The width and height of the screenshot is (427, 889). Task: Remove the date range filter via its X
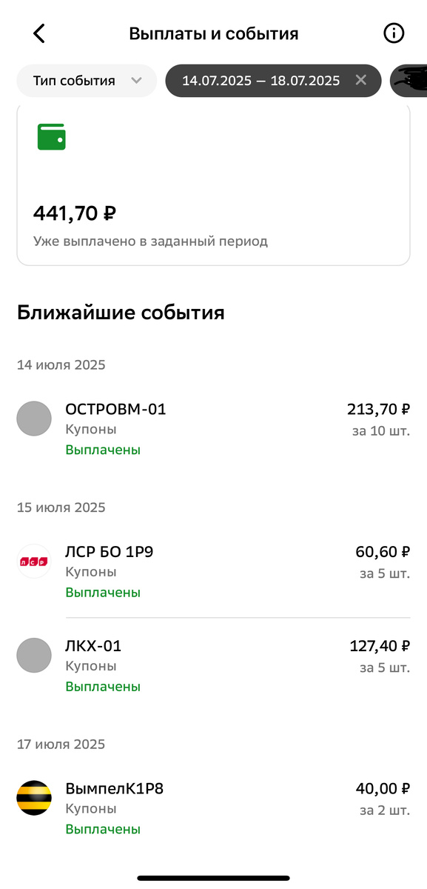(360, 80)
